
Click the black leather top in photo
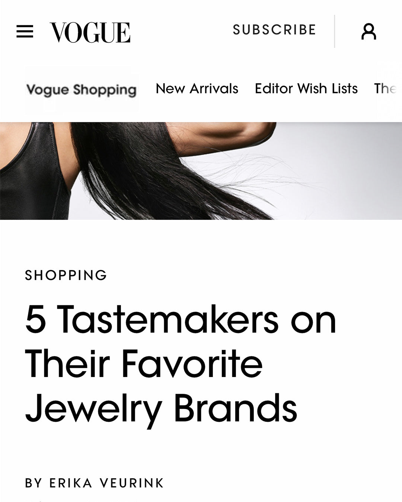point(30,175)
